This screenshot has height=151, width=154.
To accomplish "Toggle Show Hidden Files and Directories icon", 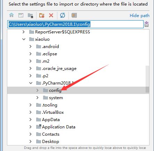I will (74, 15).
